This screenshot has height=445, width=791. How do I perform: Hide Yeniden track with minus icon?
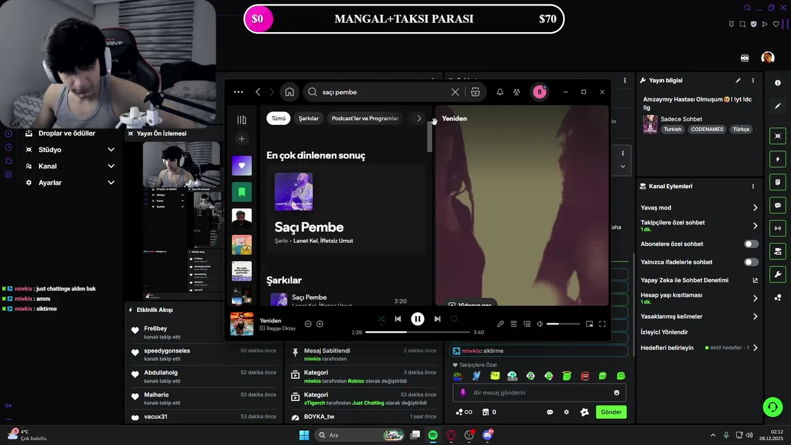[x=308, y=324]
